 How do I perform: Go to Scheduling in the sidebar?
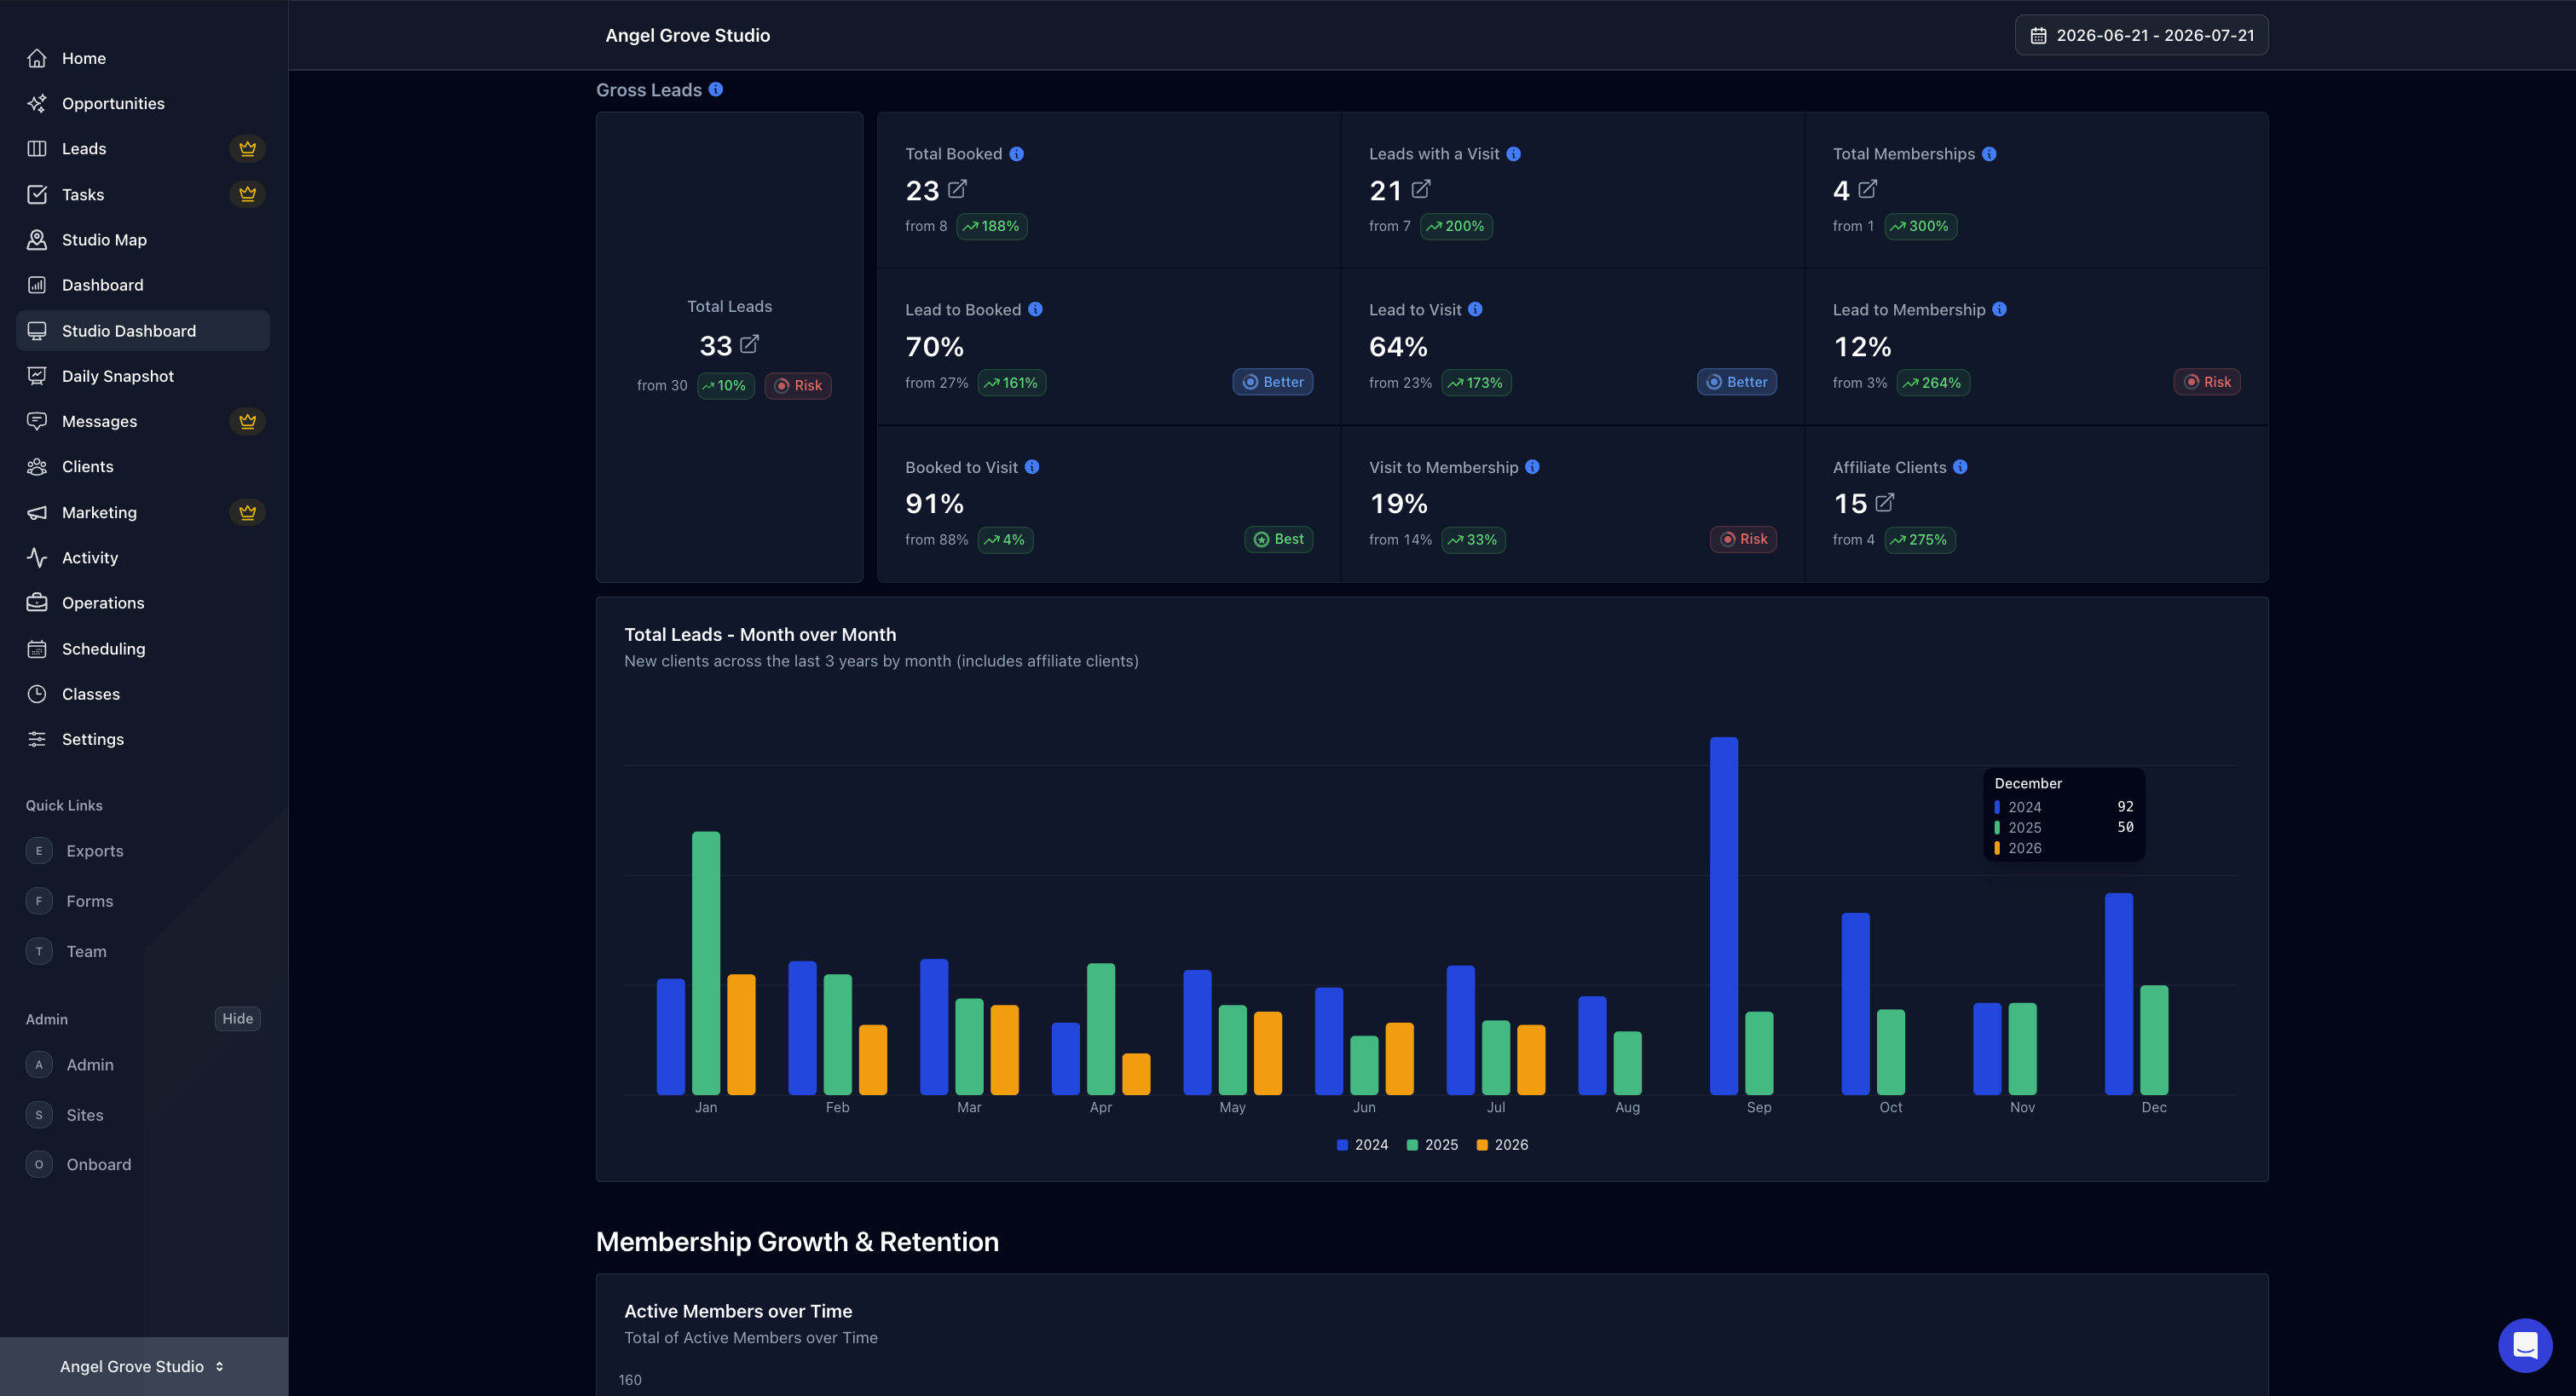[143, 648]
